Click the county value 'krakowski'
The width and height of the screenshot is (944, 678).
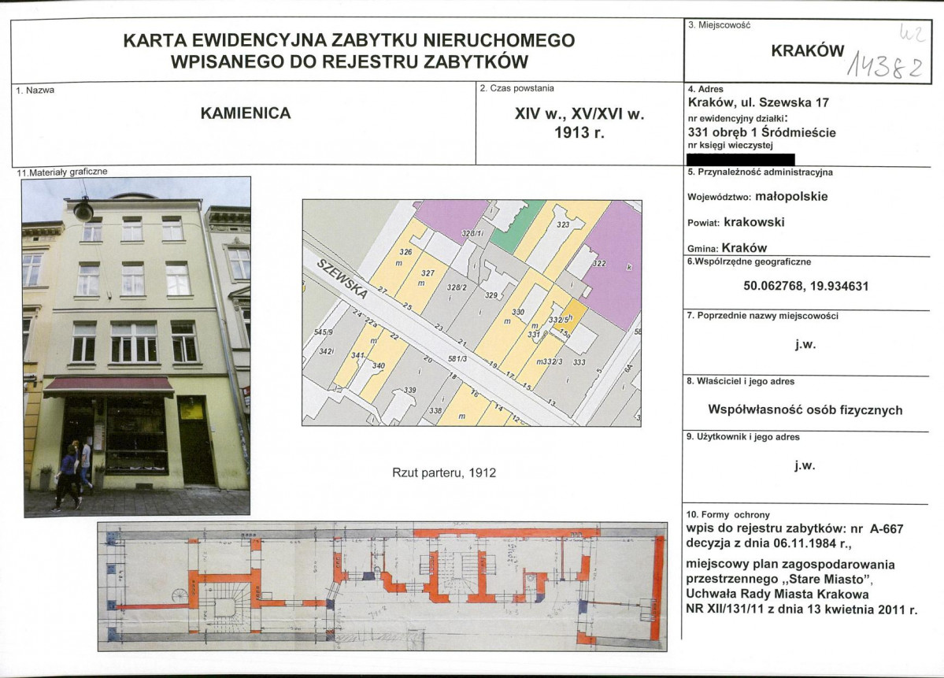754,222
